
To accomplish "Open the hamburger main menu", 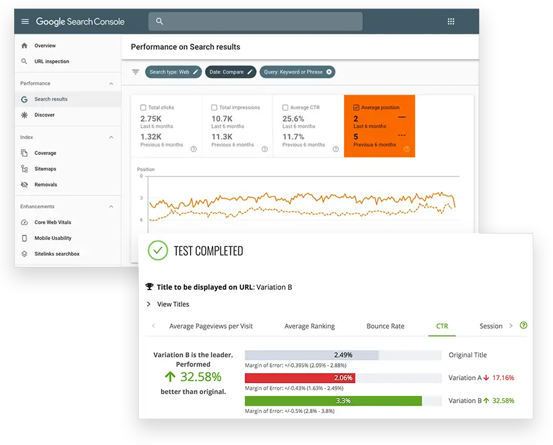I will 25,22.
